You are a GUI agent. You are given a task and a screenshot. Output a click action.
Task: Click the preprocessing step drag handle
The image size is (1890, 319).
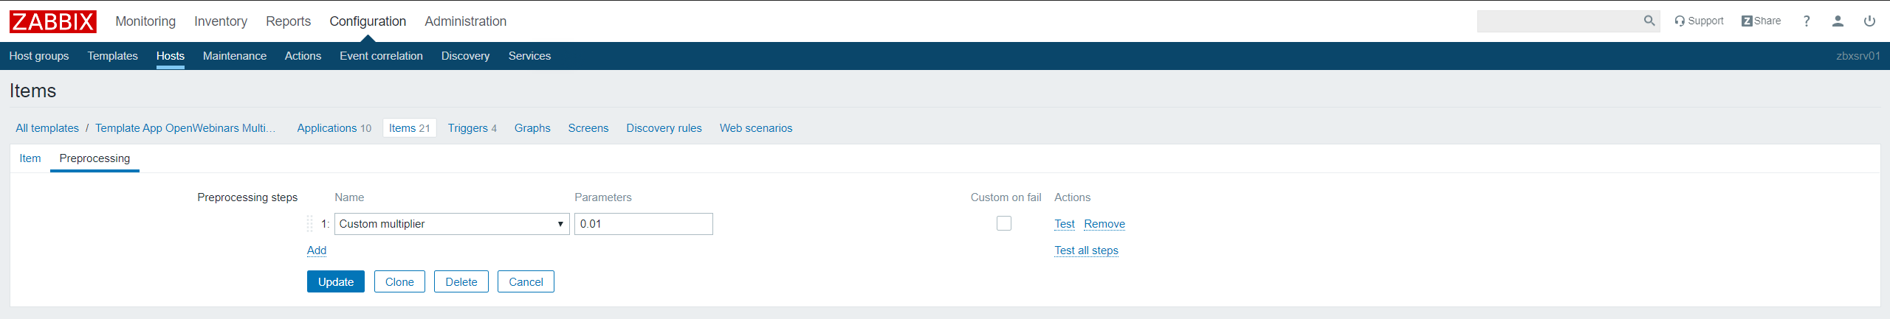click(x=310, y=224)
